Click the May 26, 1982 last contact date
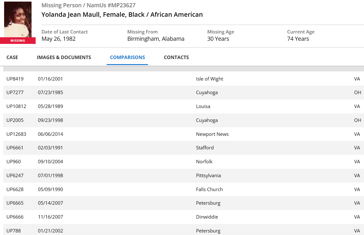Image resolution: width=364 pixels, height=235 pixels. (x=58, y=39)
